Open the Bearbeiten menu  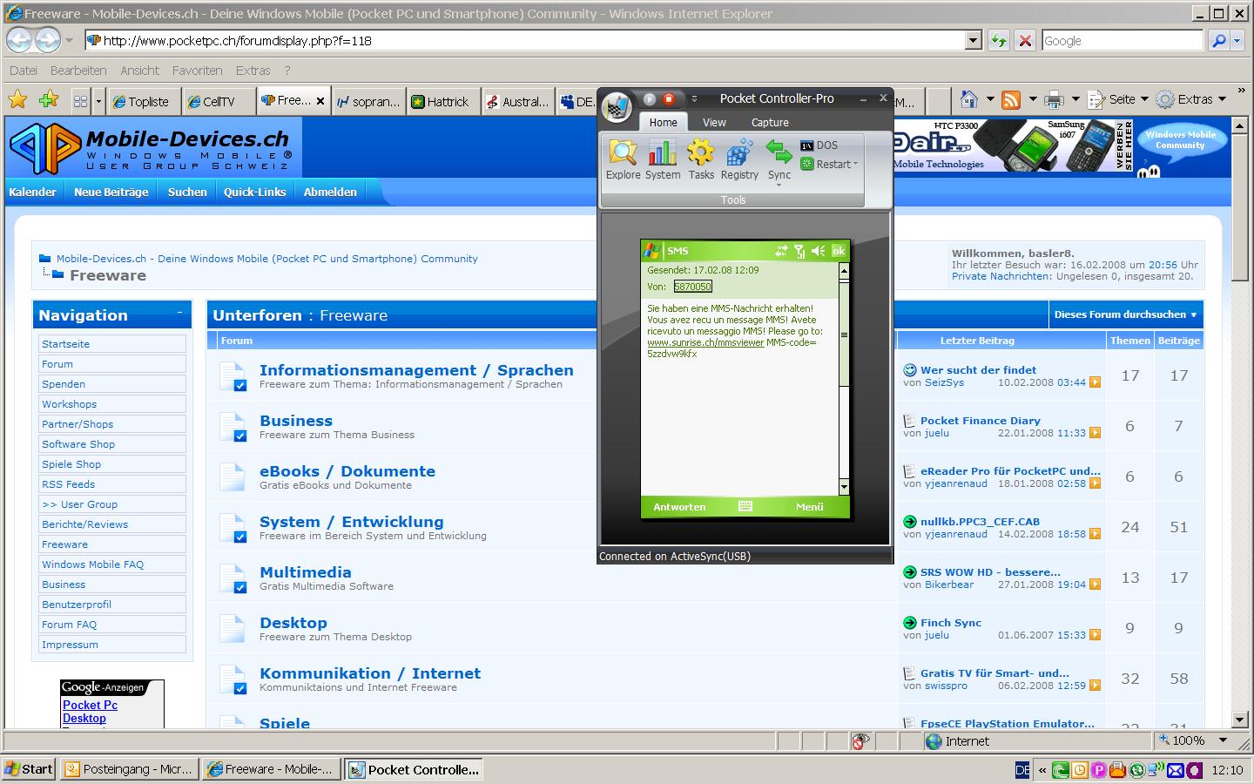pos(78,71)
